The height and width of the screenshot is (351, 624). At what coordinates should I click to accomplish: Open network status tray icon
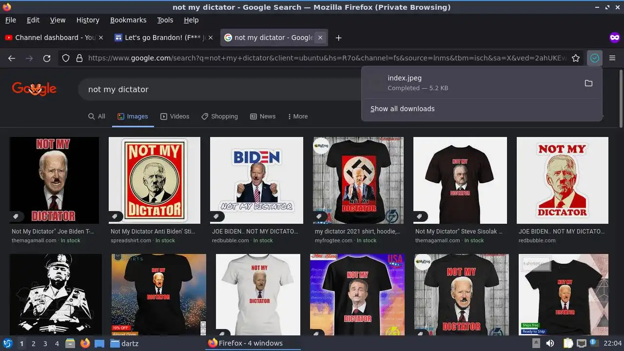pos(581,343)
